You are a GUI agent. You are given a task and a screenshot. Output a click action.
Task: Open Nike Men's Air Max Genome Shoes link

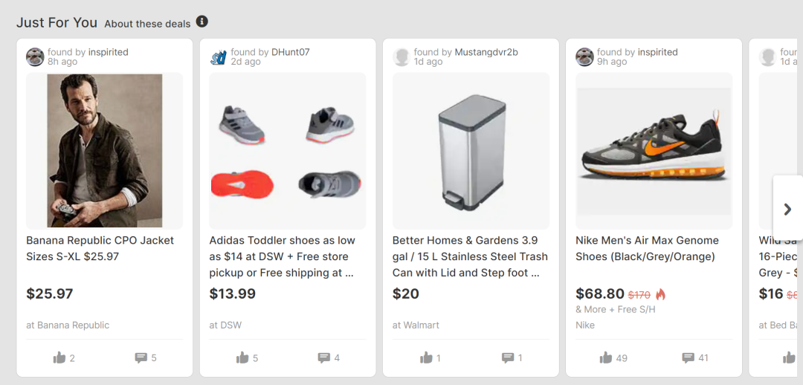click(647, 248)
